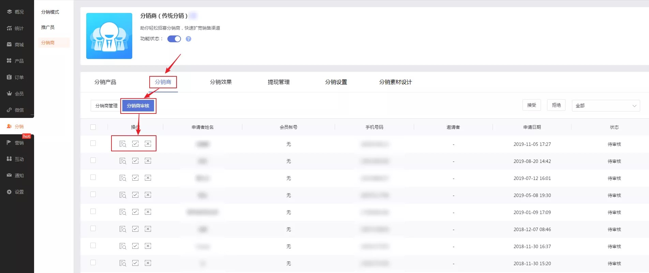The width and height of the screenshot is (649, 273).
Task: Approve the 2019-07-12 16:01 application
Action: point(135,178)
